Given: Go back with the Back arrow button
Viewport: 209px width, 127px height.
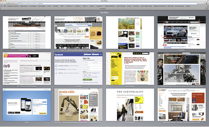Looking at the screenshot, I should point(2,3).
